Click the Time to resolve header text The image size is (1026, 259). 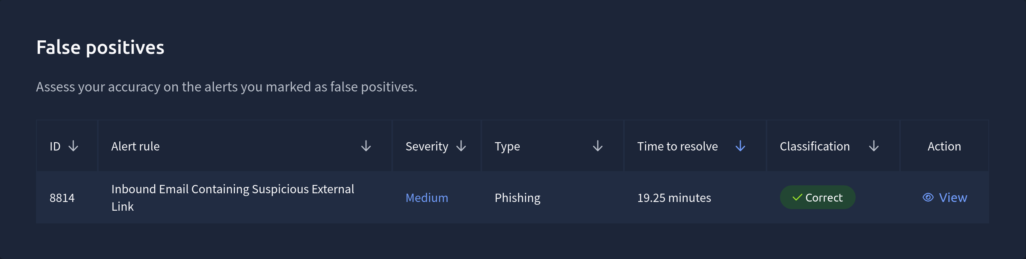[x=677, y=146]
